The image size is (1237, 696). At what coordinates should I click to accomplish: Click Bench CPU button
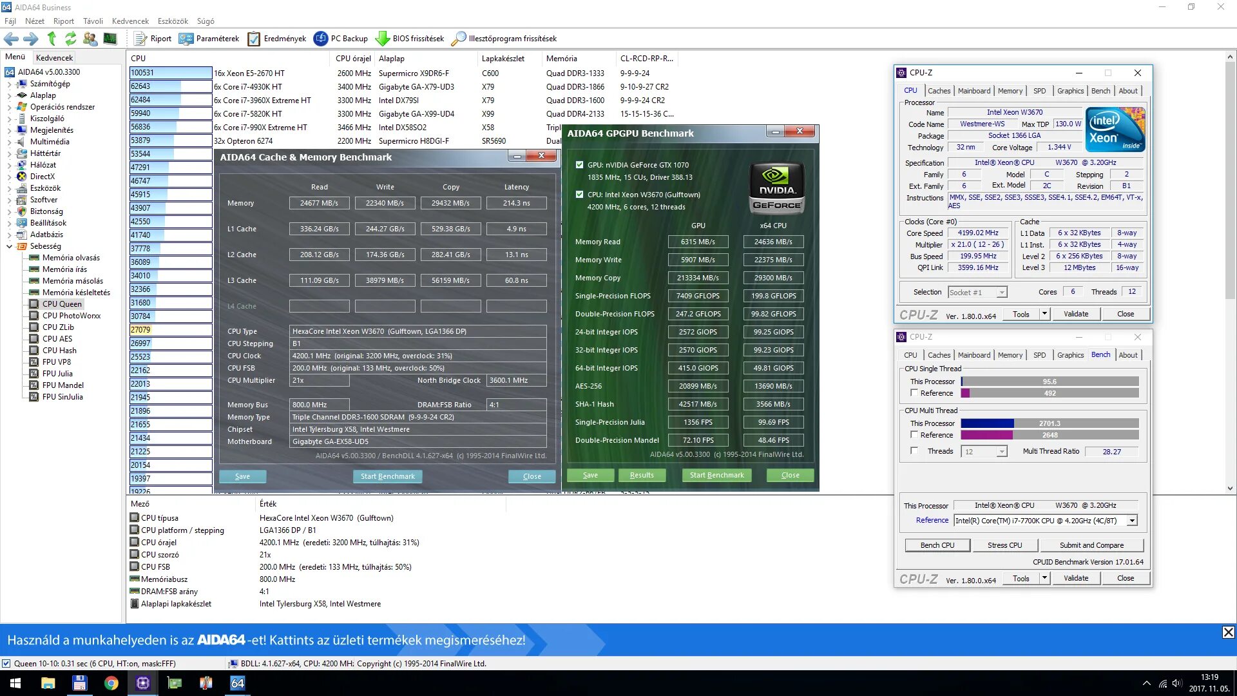937,545
